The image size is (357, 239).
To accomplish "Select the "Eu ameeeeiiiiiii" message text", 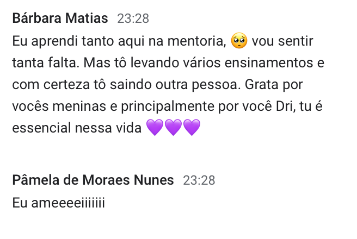I will pyautogui.click(x=58, y=203).
